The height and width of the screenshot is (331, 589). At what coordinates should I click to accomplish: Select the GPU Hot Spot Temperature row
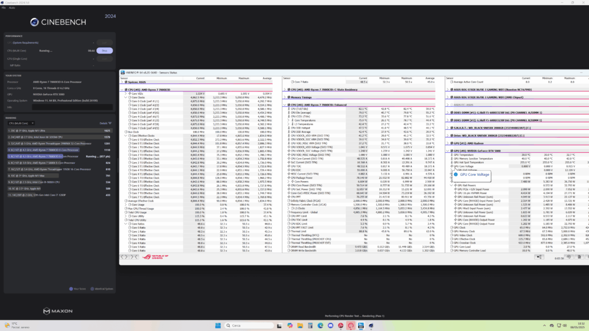(x=517, y=163)
